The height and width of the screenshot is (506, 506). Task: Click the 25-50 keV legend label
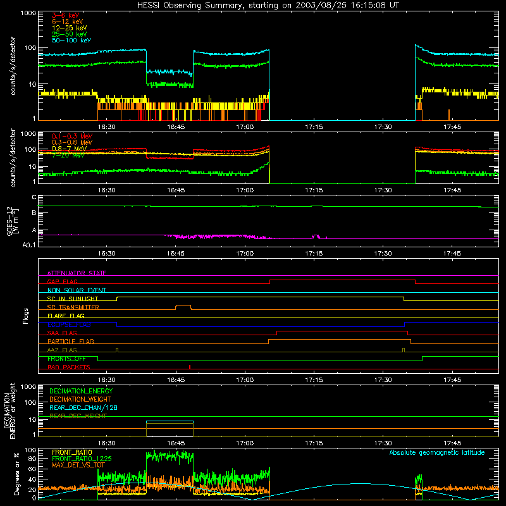[x=70, y=34]
